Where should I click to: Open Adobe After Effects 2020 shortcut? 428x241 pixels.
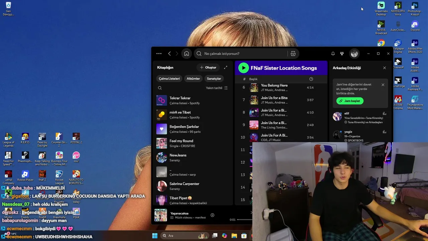click(x=415, y=47)
